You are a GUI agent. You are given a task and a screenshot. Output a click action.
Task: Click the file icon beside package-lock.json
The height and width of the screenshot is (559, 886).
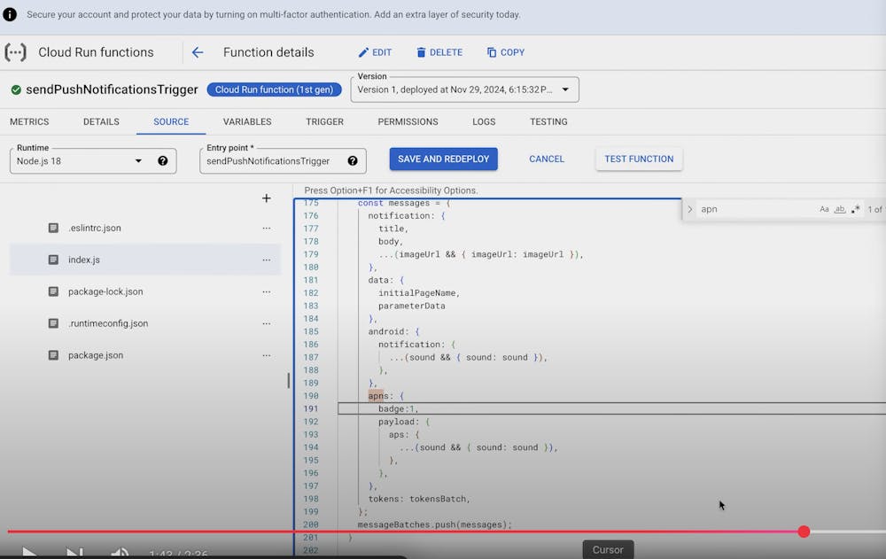coord(53,291)
